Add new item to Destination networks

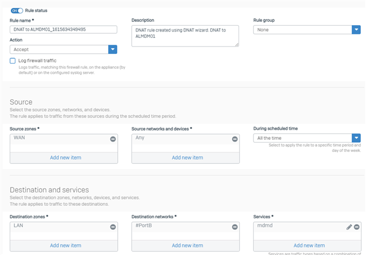pos(188,245)
